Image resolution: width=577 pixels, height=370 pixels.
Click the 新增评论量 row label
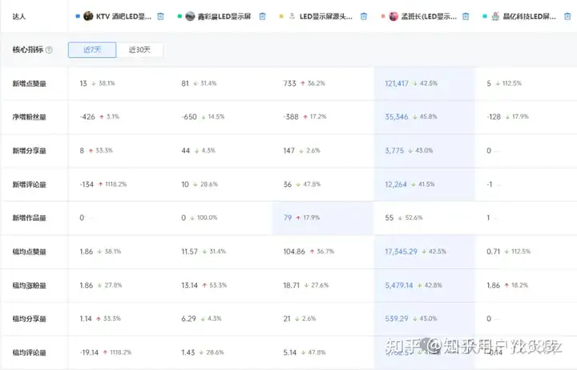pyautogui.click(x=30, y=185)
